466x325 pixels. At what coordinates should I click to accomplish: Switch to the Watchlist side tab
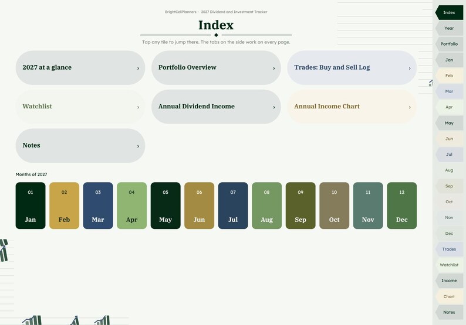tap(449, 265)
